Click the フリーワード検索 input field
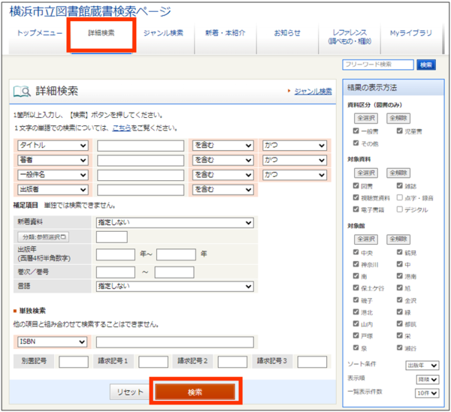This screenshot has height=412, width=451. tap(378, 65)
